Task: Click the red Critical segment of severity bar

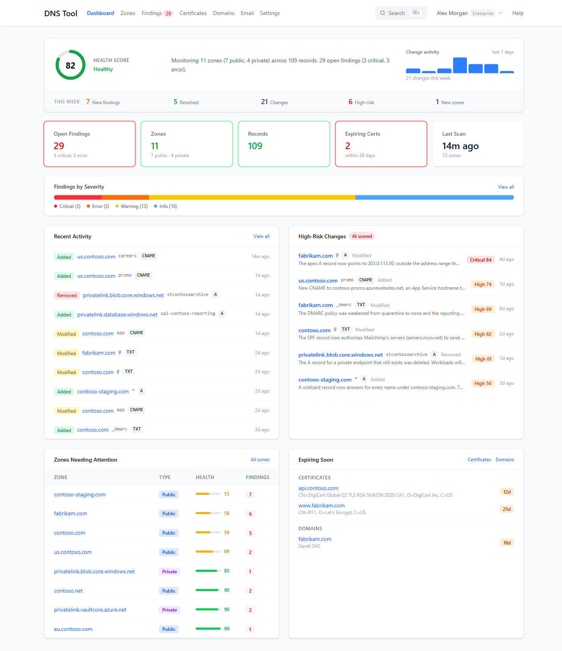Action: [x=78, y=197]
